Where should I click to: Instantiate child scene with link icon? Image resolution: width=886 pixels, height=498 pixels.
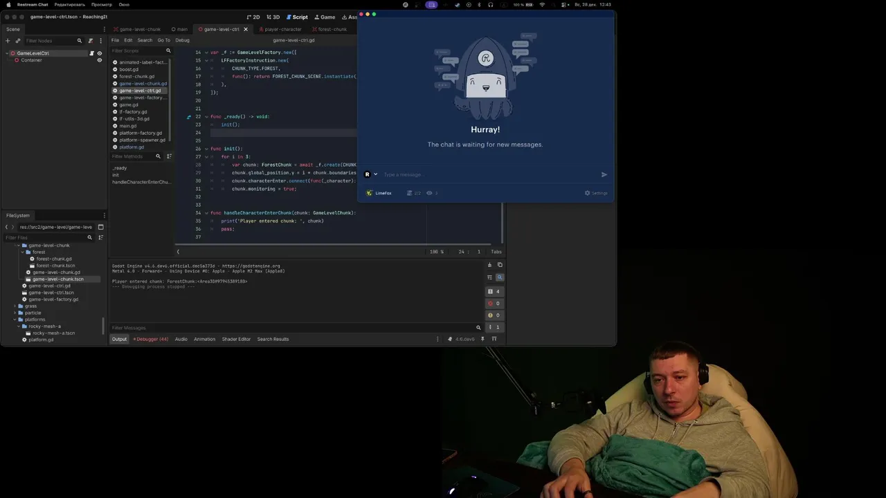pyautogui.click(x=18, y=41)
